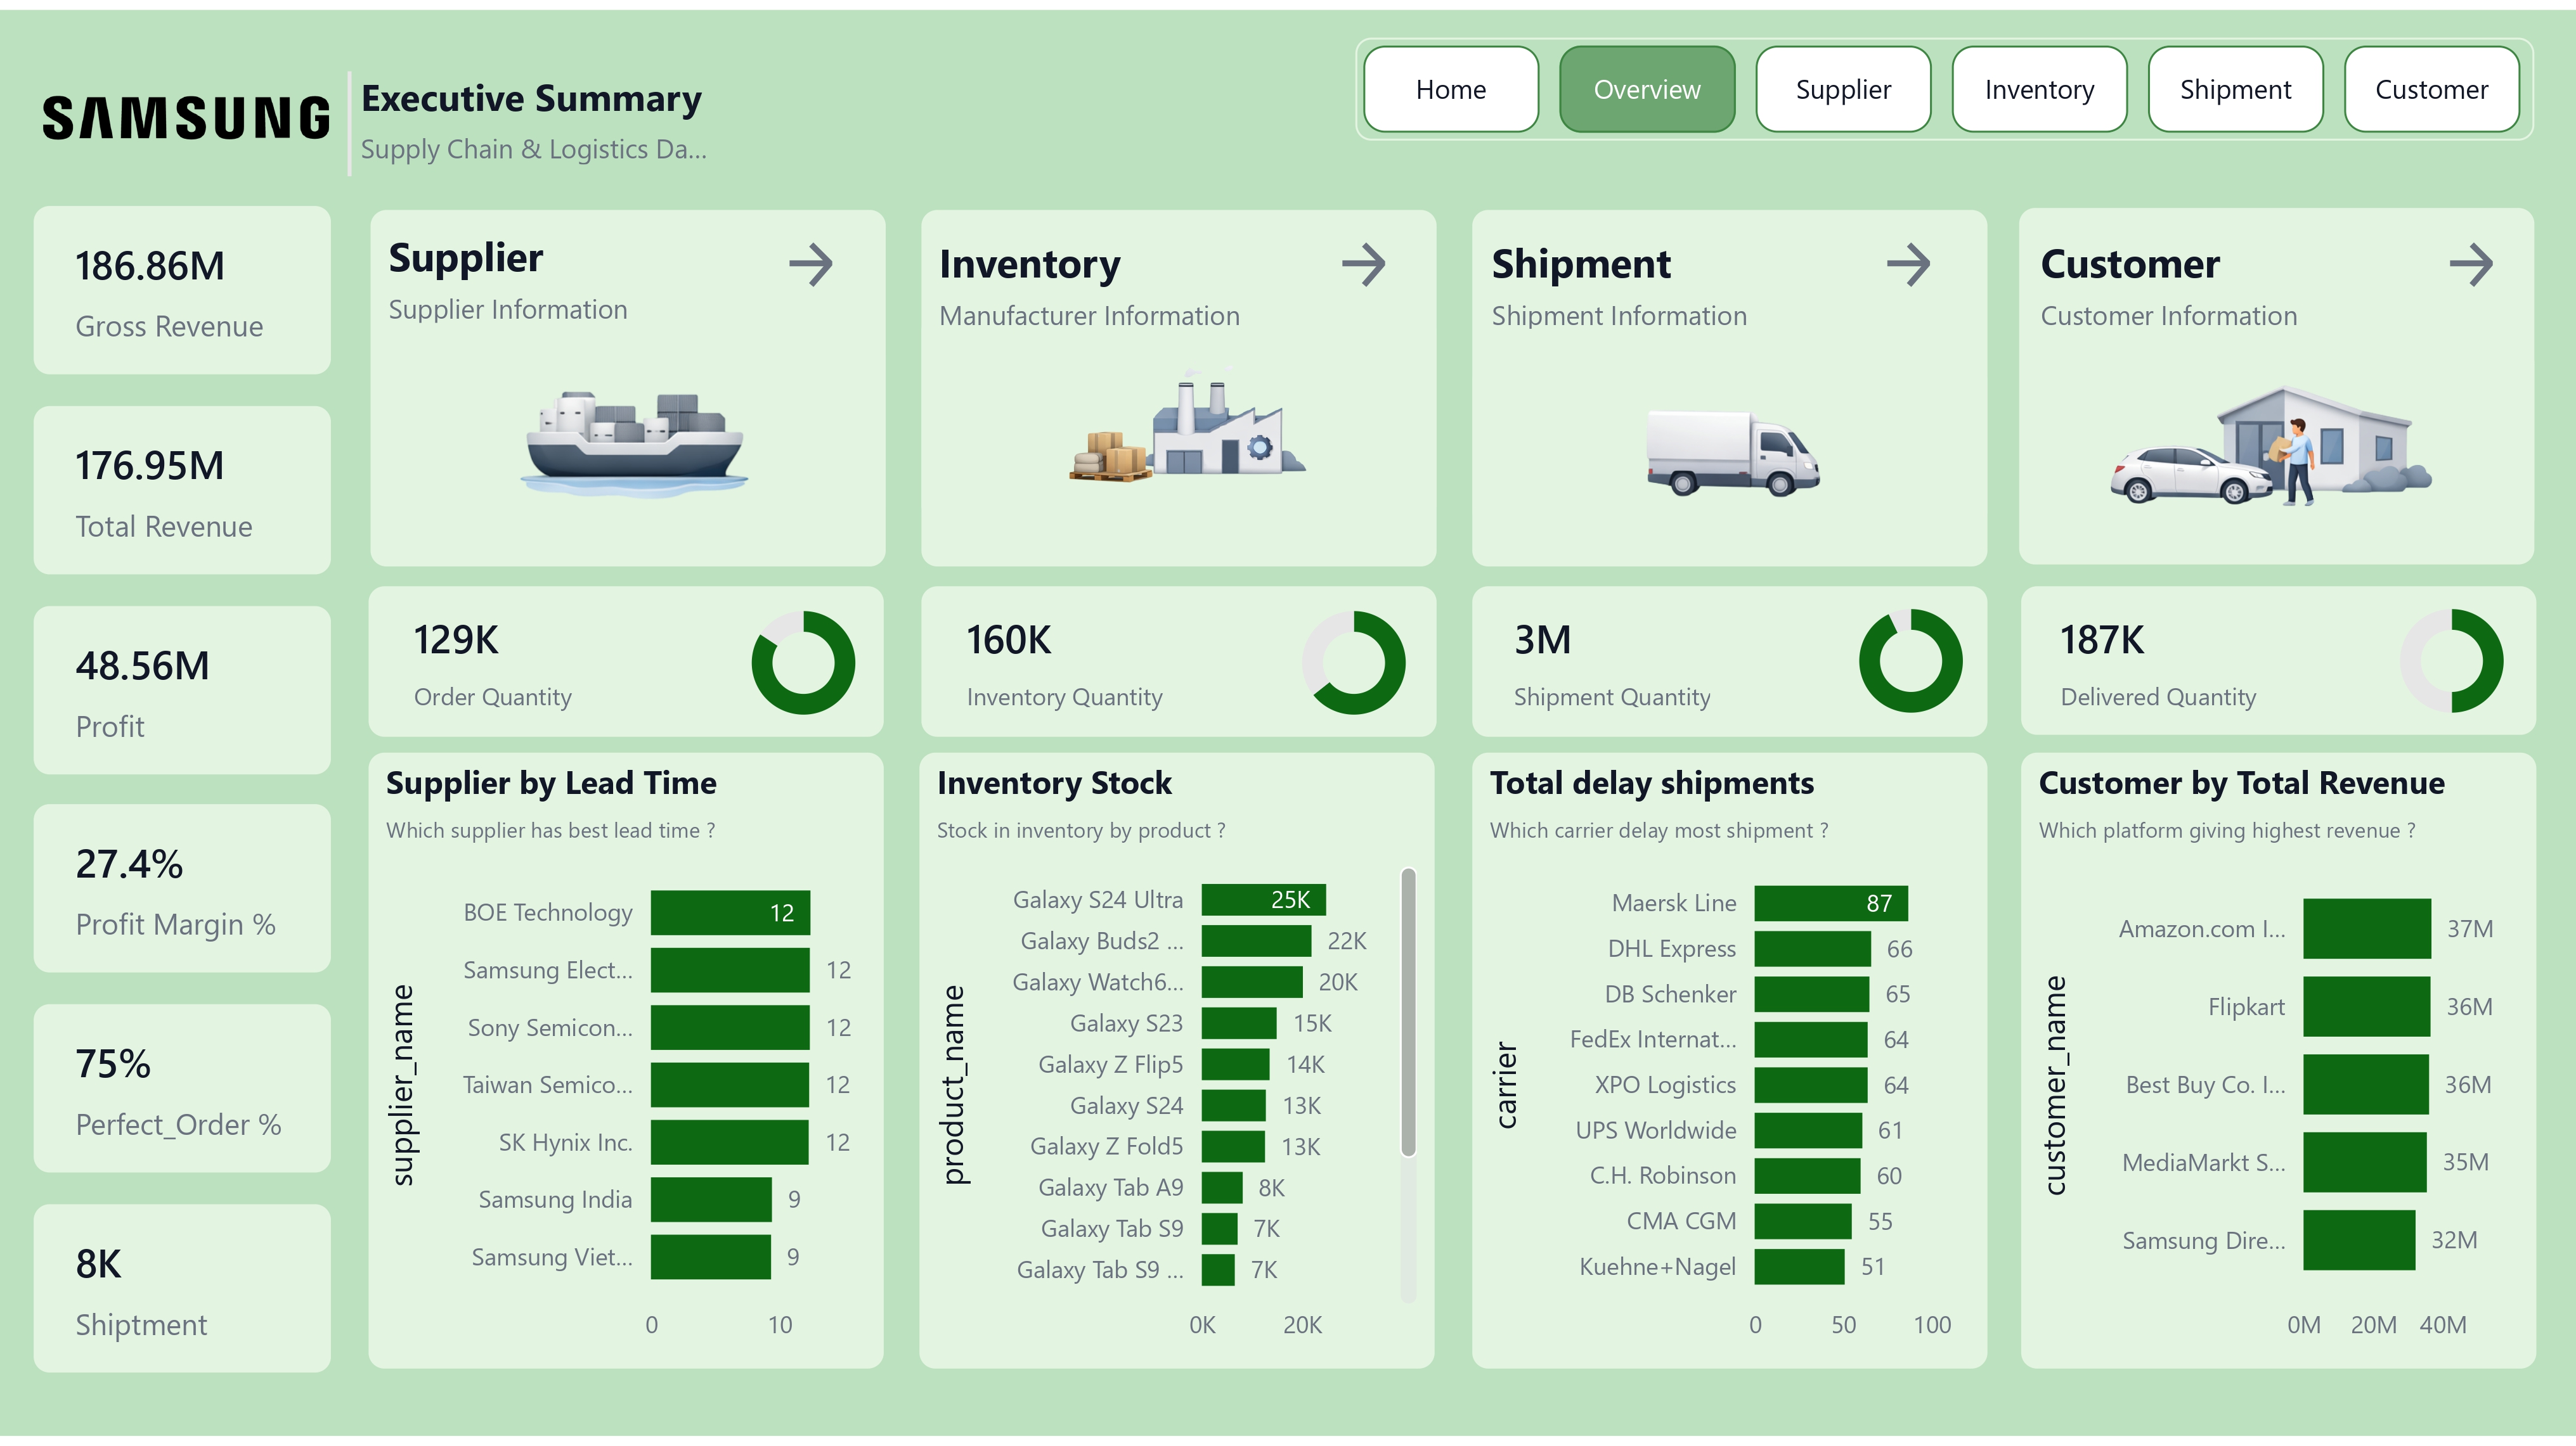Click the 'Galaxy Buds2 ...' product label

pos(1101,940)
